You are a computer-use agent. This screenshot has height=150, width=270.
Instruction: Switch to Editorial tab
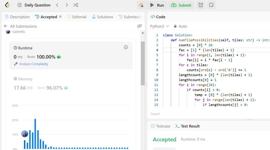pyautogui.click(x=77, y=17)
